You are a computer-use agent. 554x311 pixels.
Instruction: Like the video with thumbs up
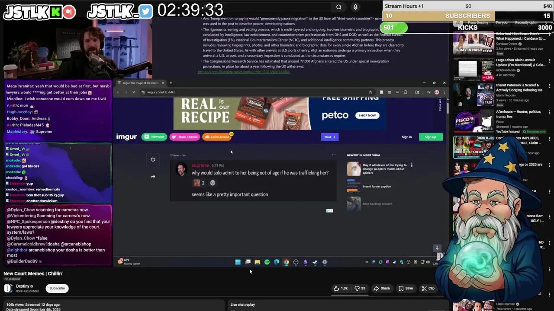[341, 288]
